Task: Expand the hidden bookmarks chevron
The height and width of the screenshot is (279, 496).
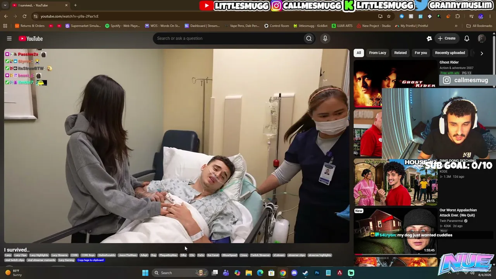Action: (x=456, y=26)
